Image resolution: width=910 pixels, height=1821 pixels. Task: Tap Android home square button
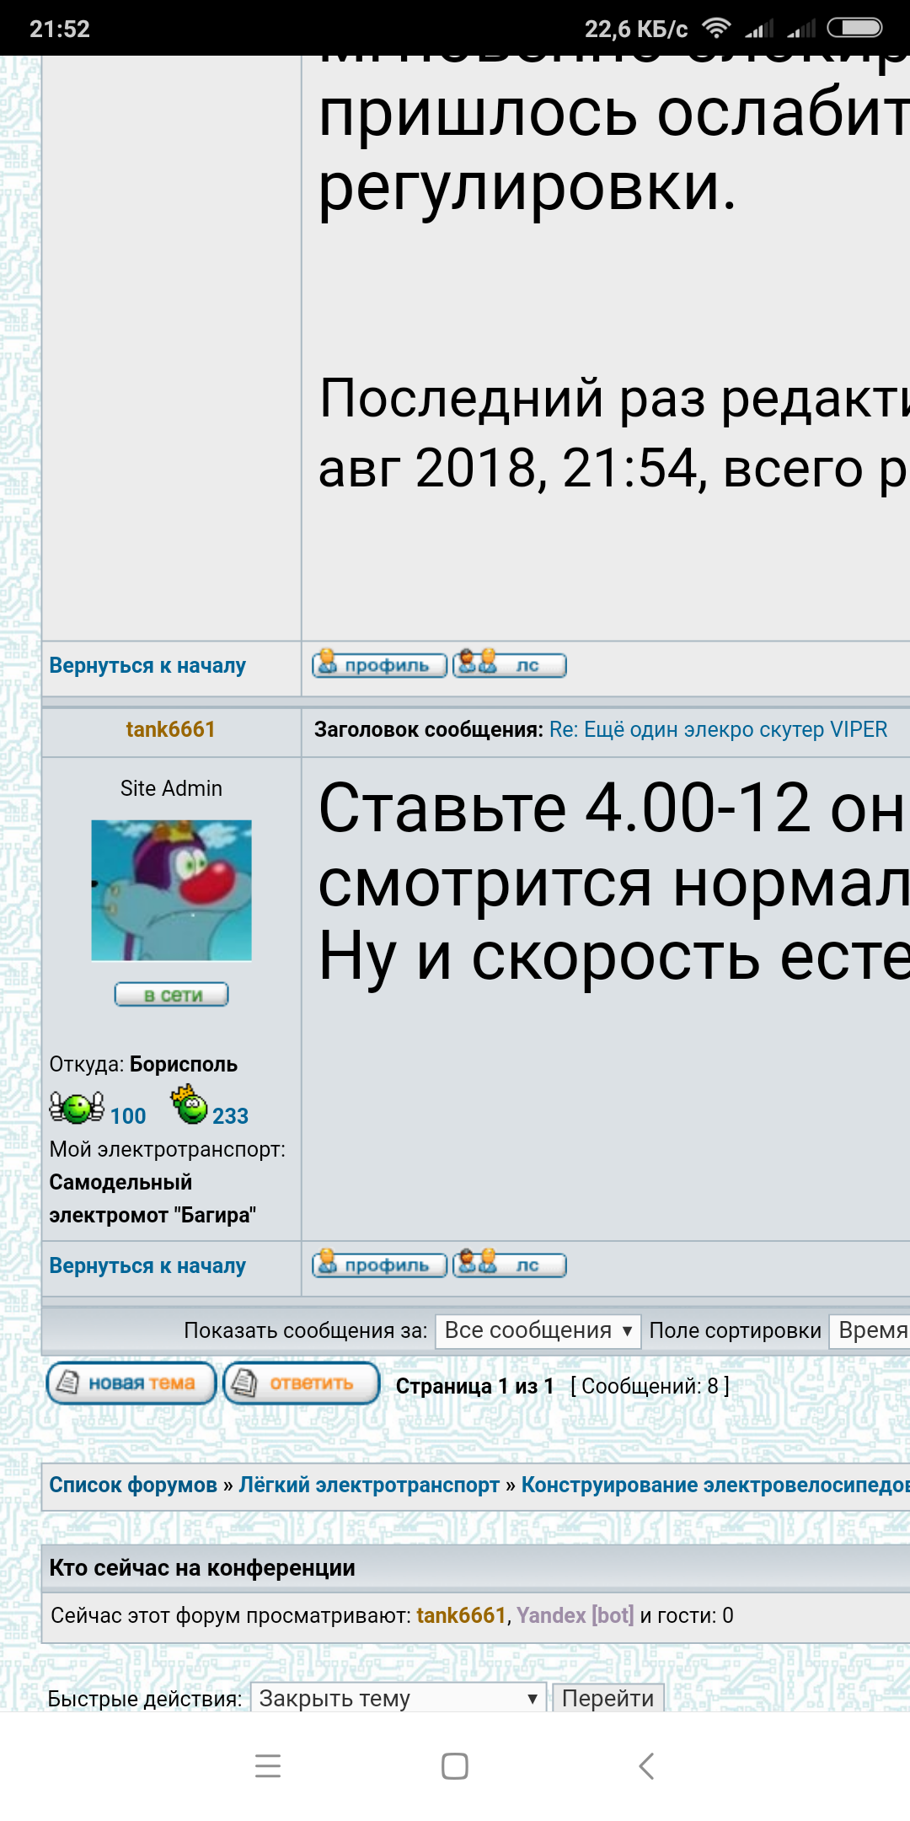coord(455,1766)
